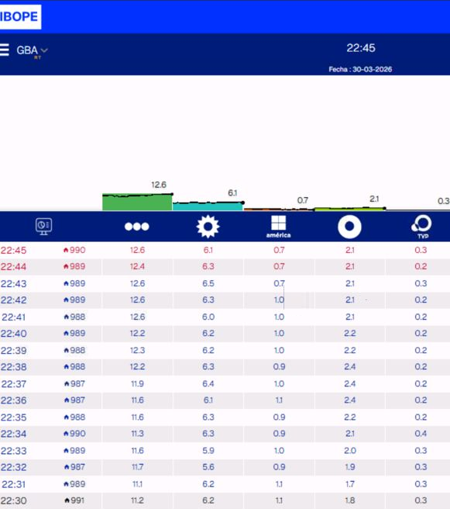Screen dimensions: 450x509
Task: Click rating 2.0 in 22:33 row
Action: coord(350,451)
